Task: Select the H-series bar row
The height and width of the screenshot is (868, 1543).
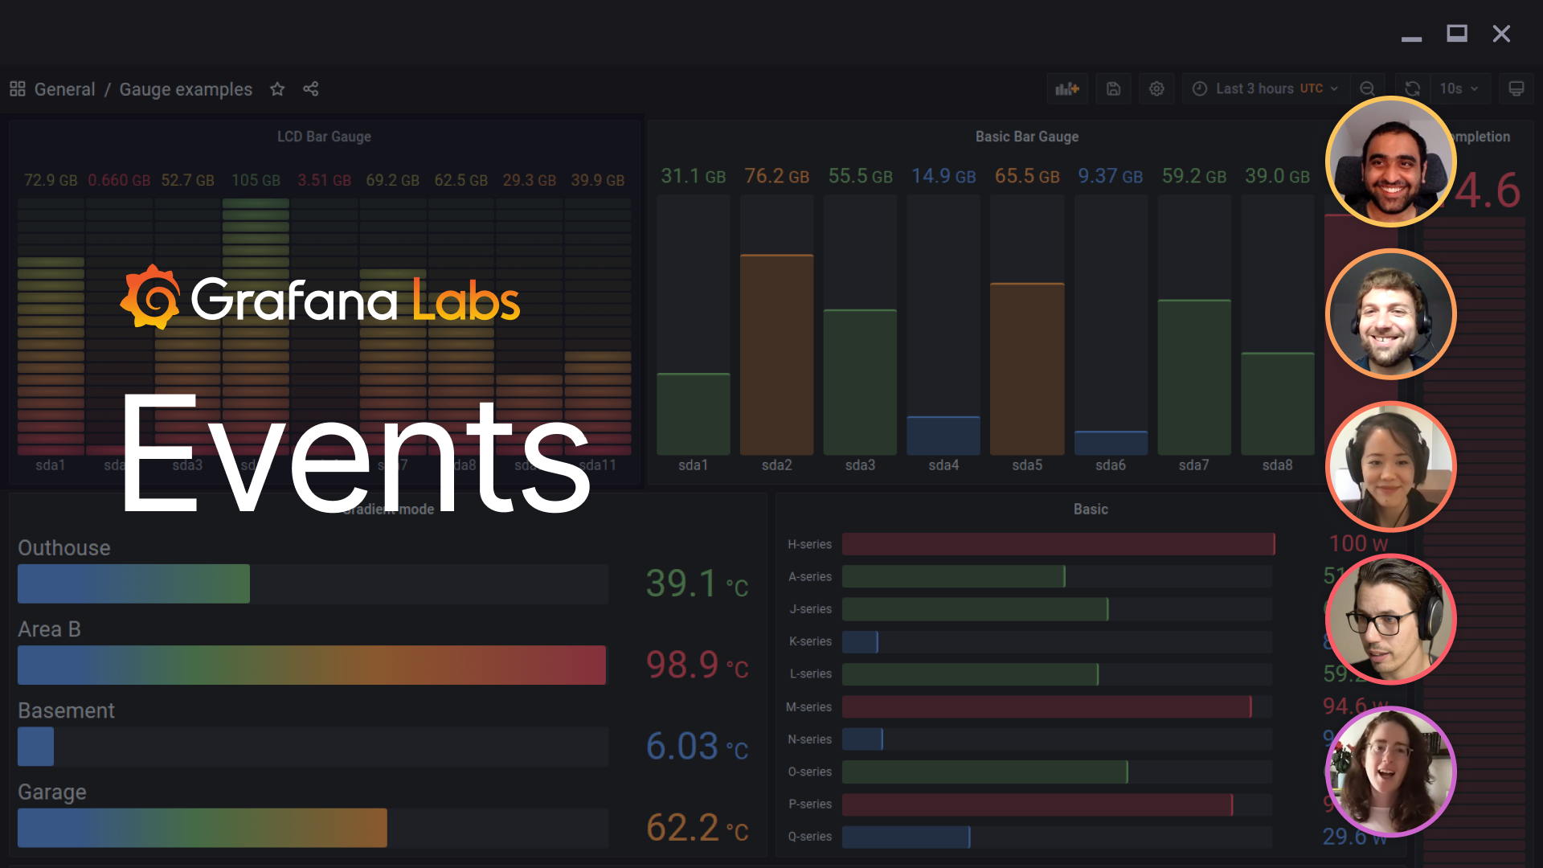Action: tap(1058, 545)
